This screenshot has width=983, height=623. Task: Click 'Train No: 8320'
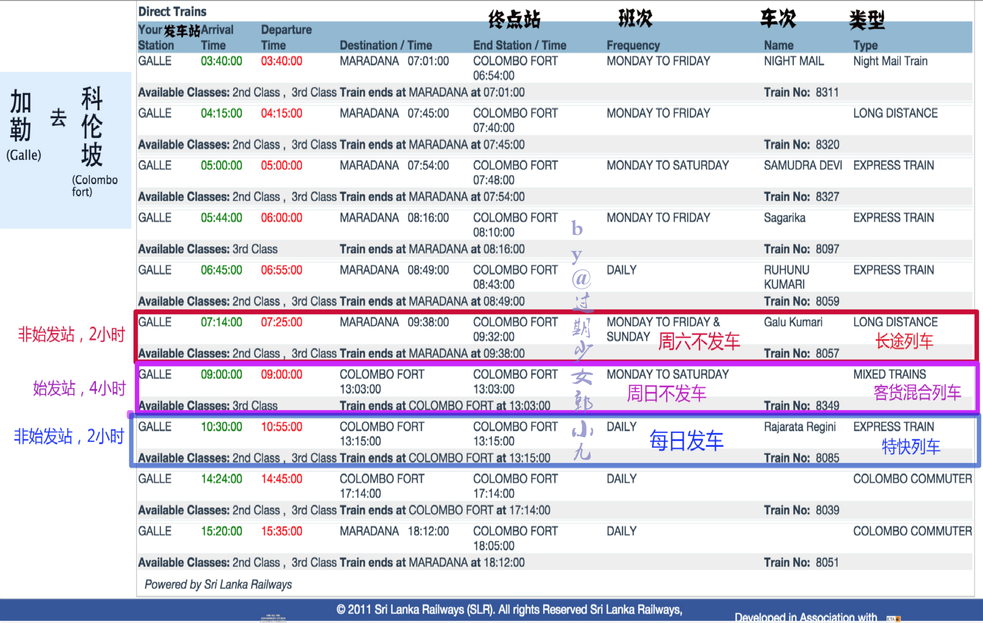tap(801, 145)
